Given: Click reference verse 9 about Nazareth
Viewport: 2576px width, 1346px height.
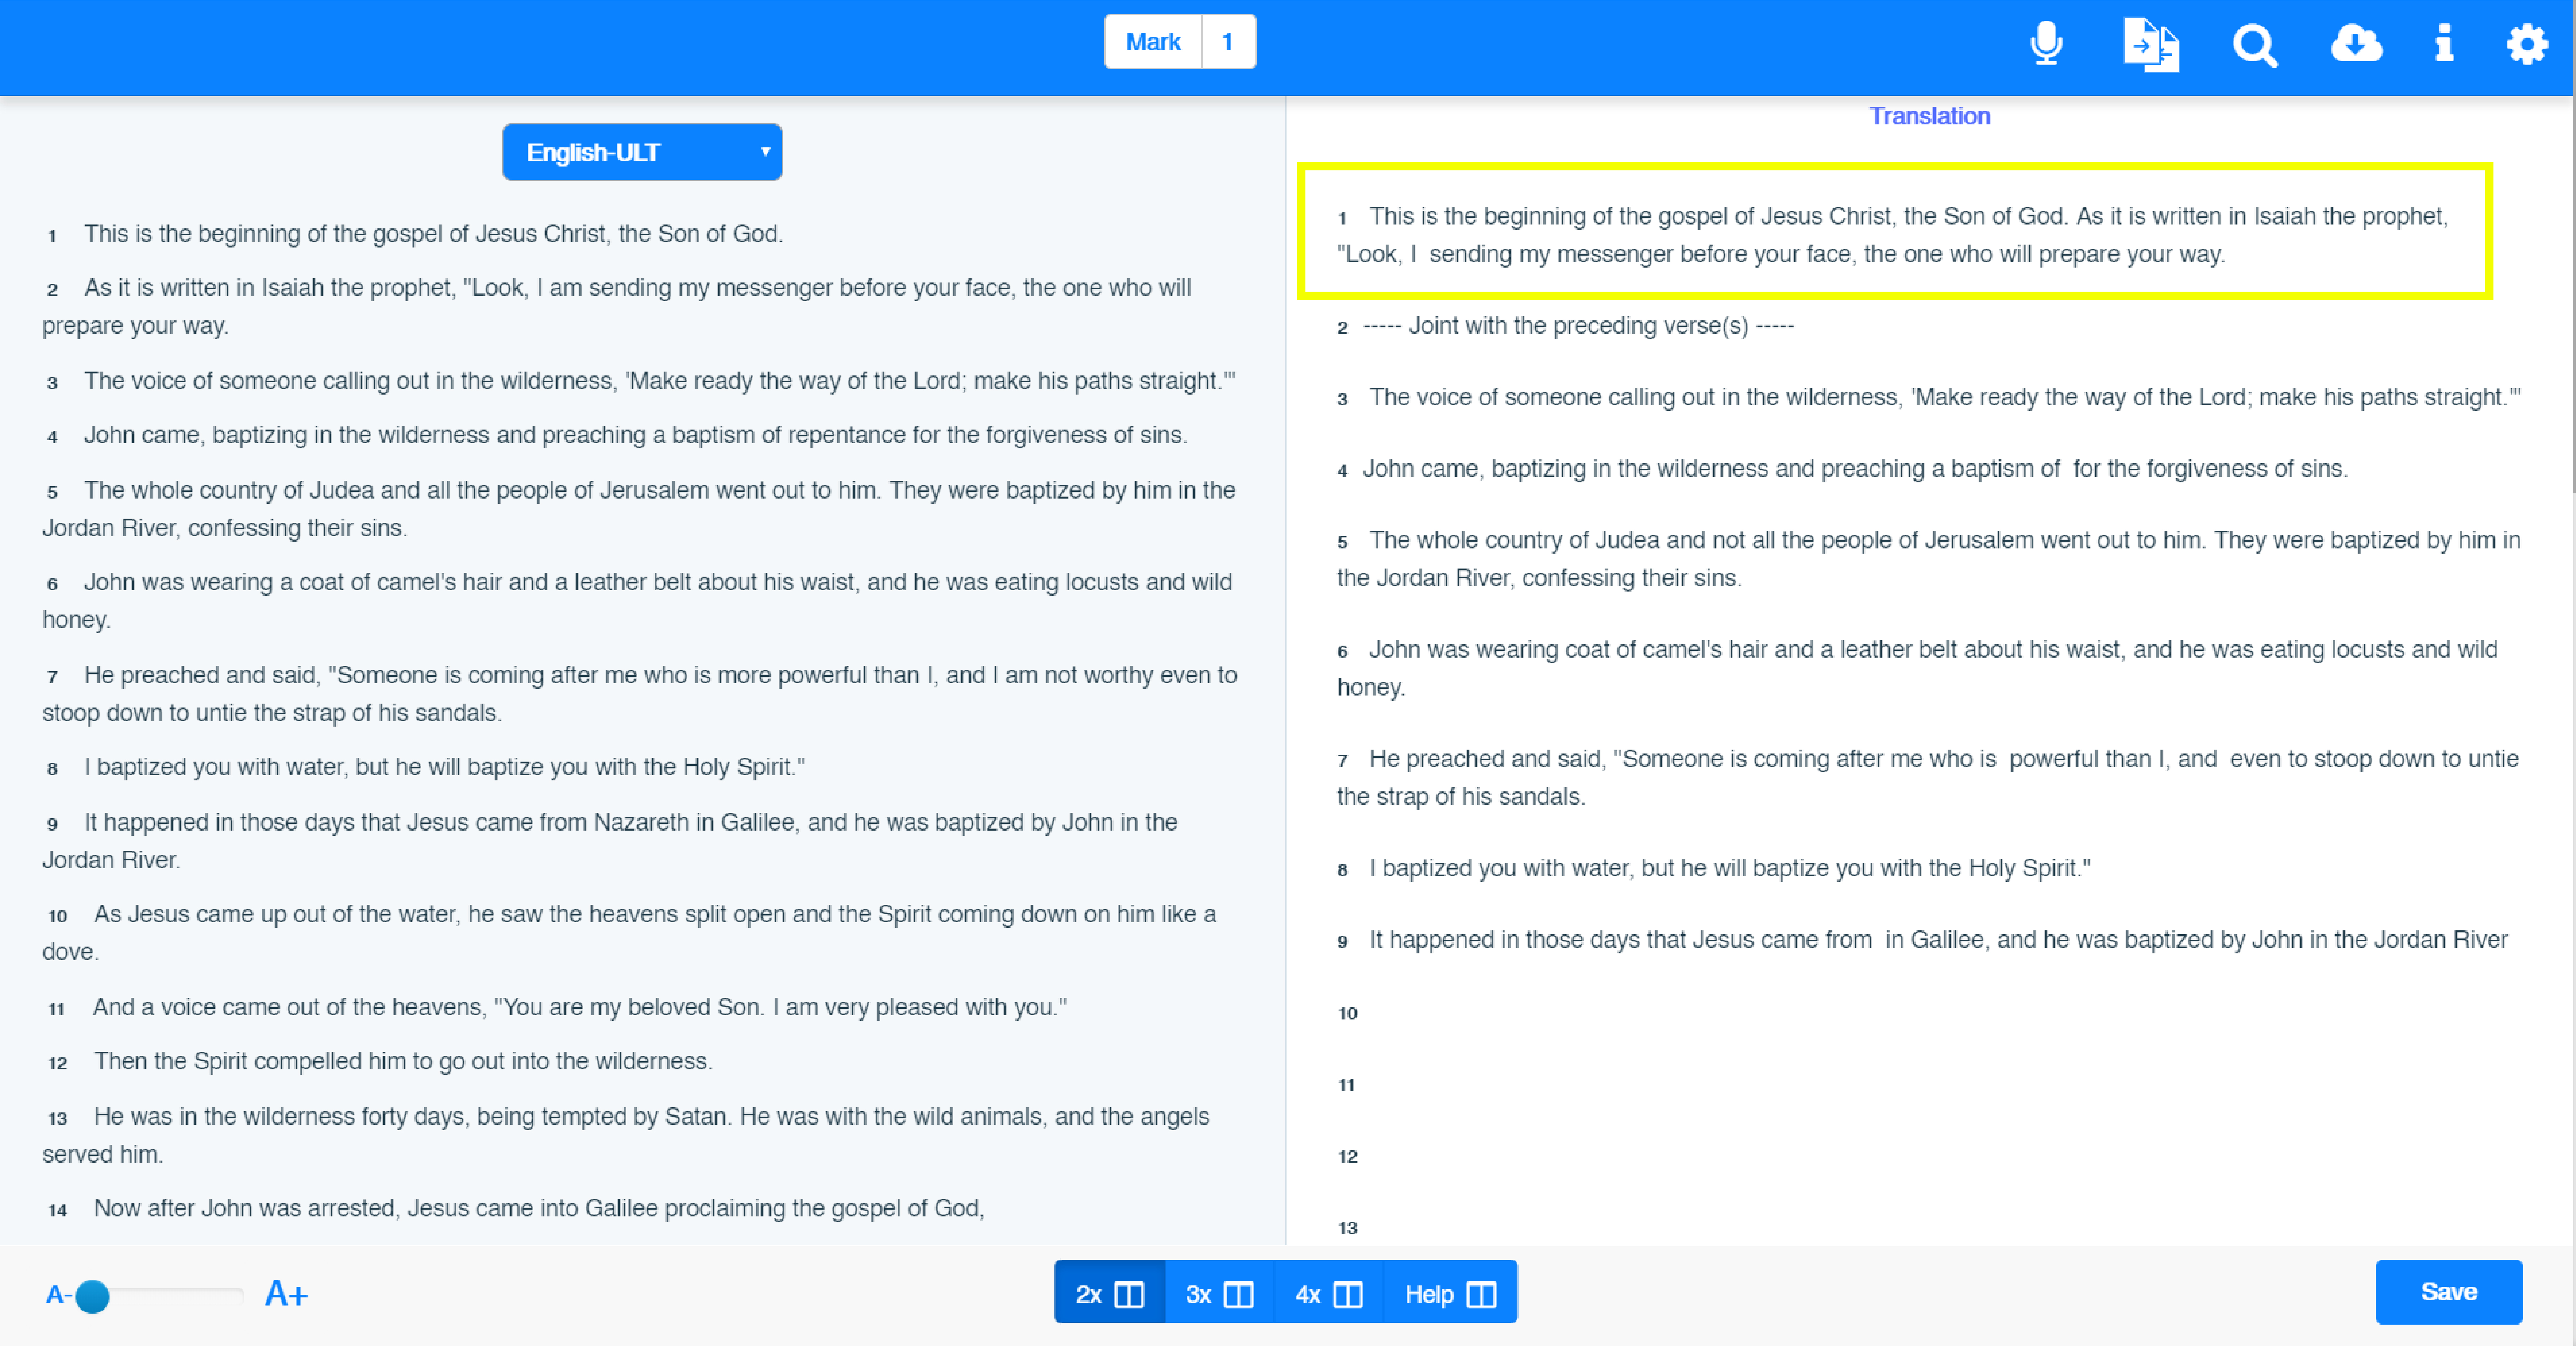Looking at the screenshot, I should point(610,841).
